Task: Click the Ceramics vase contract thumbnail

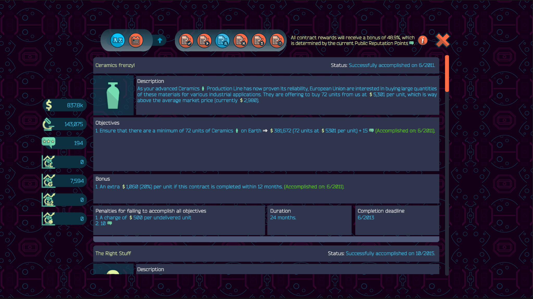Action: (113, 95)
